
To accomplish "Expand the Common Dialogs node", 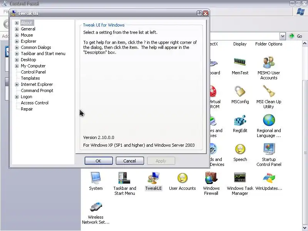I will click(x=17, y=47).
